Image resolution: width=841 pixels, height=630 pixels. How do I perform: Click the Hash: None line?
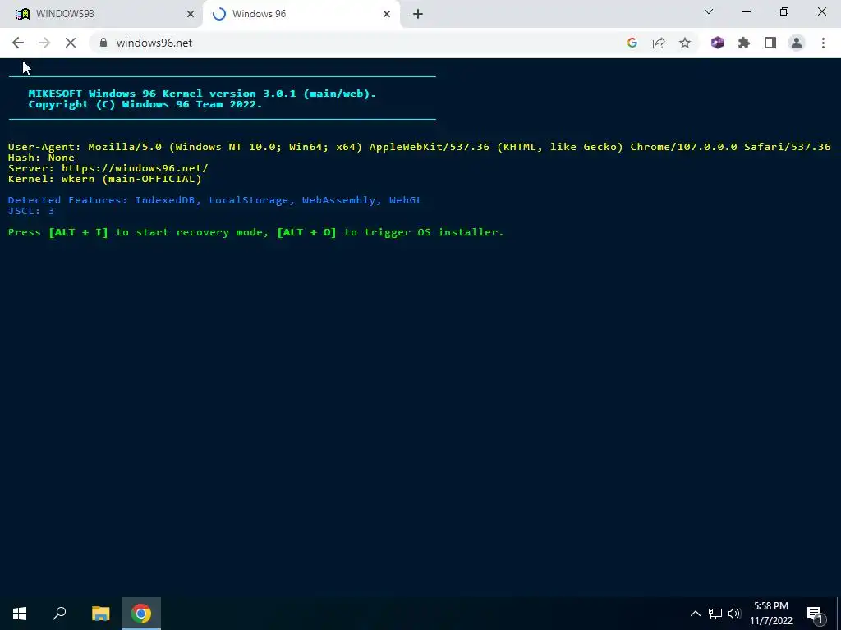point(41,157)
